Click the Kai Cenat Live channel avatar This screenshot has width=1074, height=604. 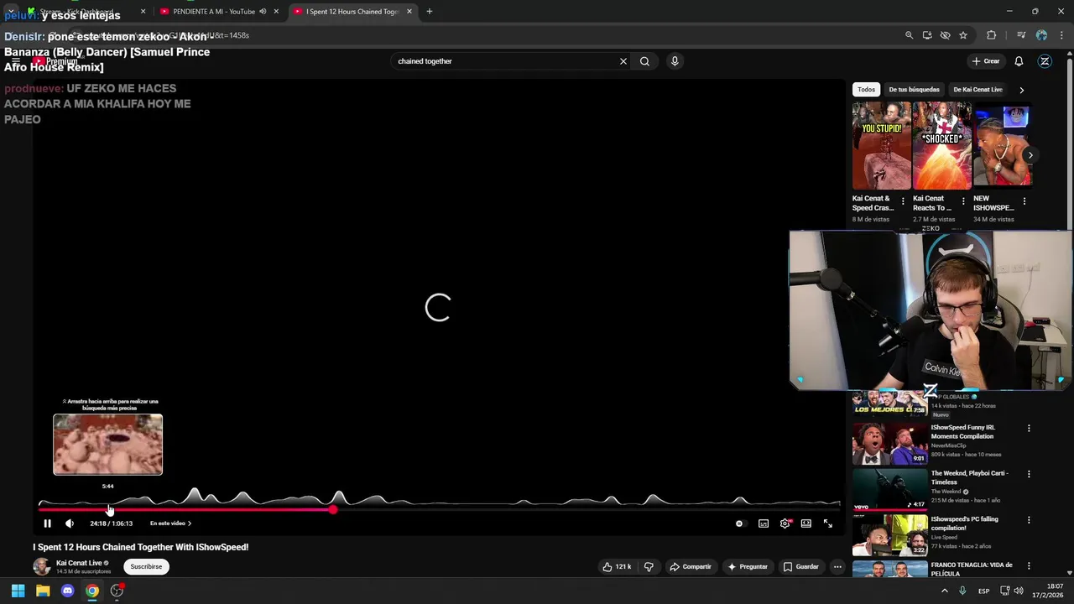[41, 566]
